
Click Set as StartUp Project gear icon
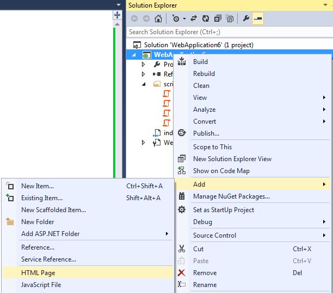(x=182, y=209)
